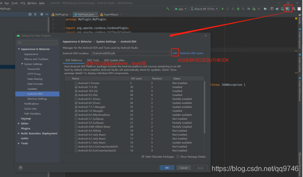Click the Make Project hammer icon
The image size is (303, 177).
(168, 9)
